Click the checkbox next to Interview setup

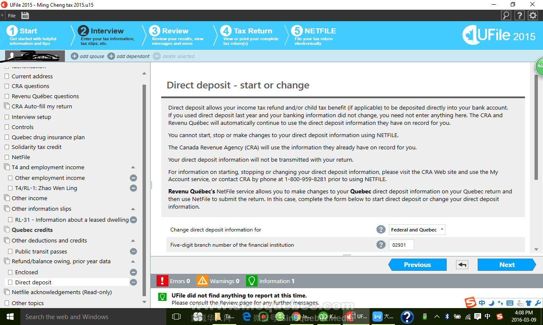point(7,117)
